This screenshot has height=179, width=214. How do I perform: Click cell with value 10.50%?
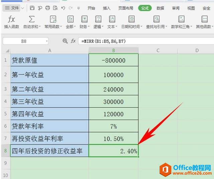114,138
